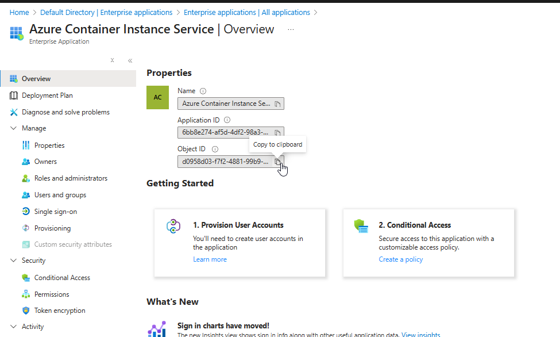The width and height of the screenshot is (560, 337).
Task: Click the sign-in charts insights icon
Action: tap(157, 329)
